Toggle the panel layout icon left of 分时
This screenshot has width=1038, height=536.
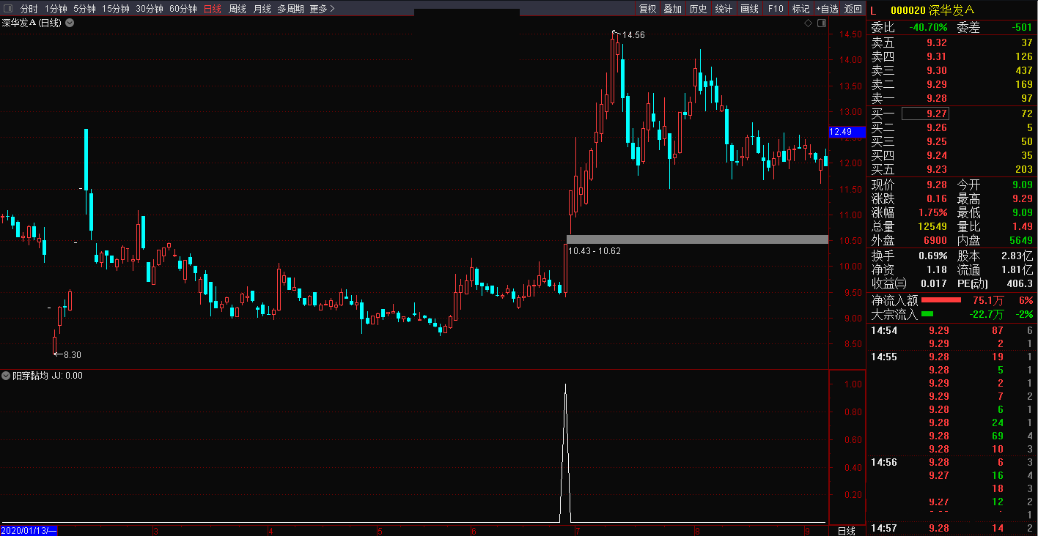(x=8, y=9)
